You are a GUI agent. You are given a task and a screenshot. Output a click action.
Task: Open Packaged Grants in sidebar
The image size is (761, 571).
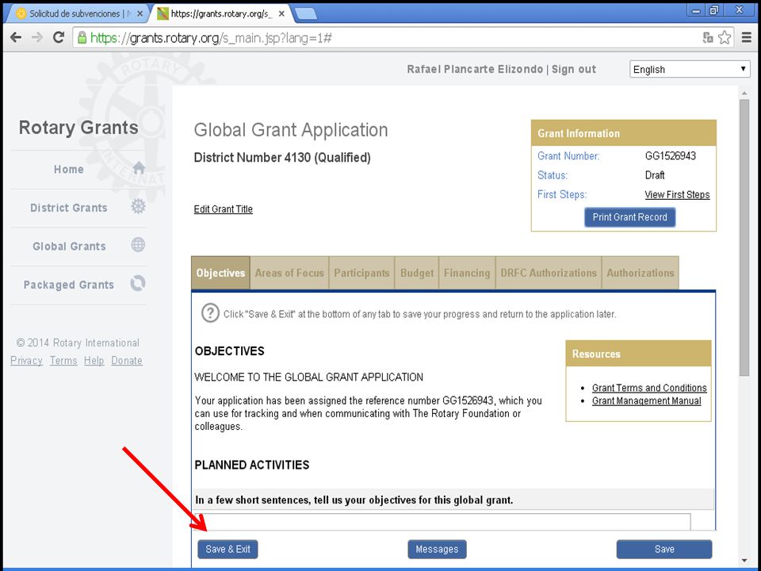(68, 285)
